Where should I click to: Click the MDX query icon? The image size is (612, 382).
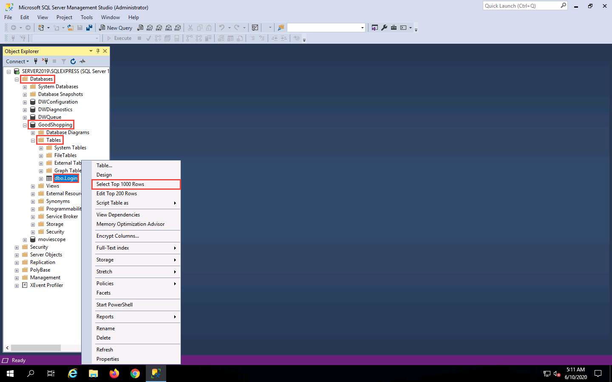pos(150,28)
